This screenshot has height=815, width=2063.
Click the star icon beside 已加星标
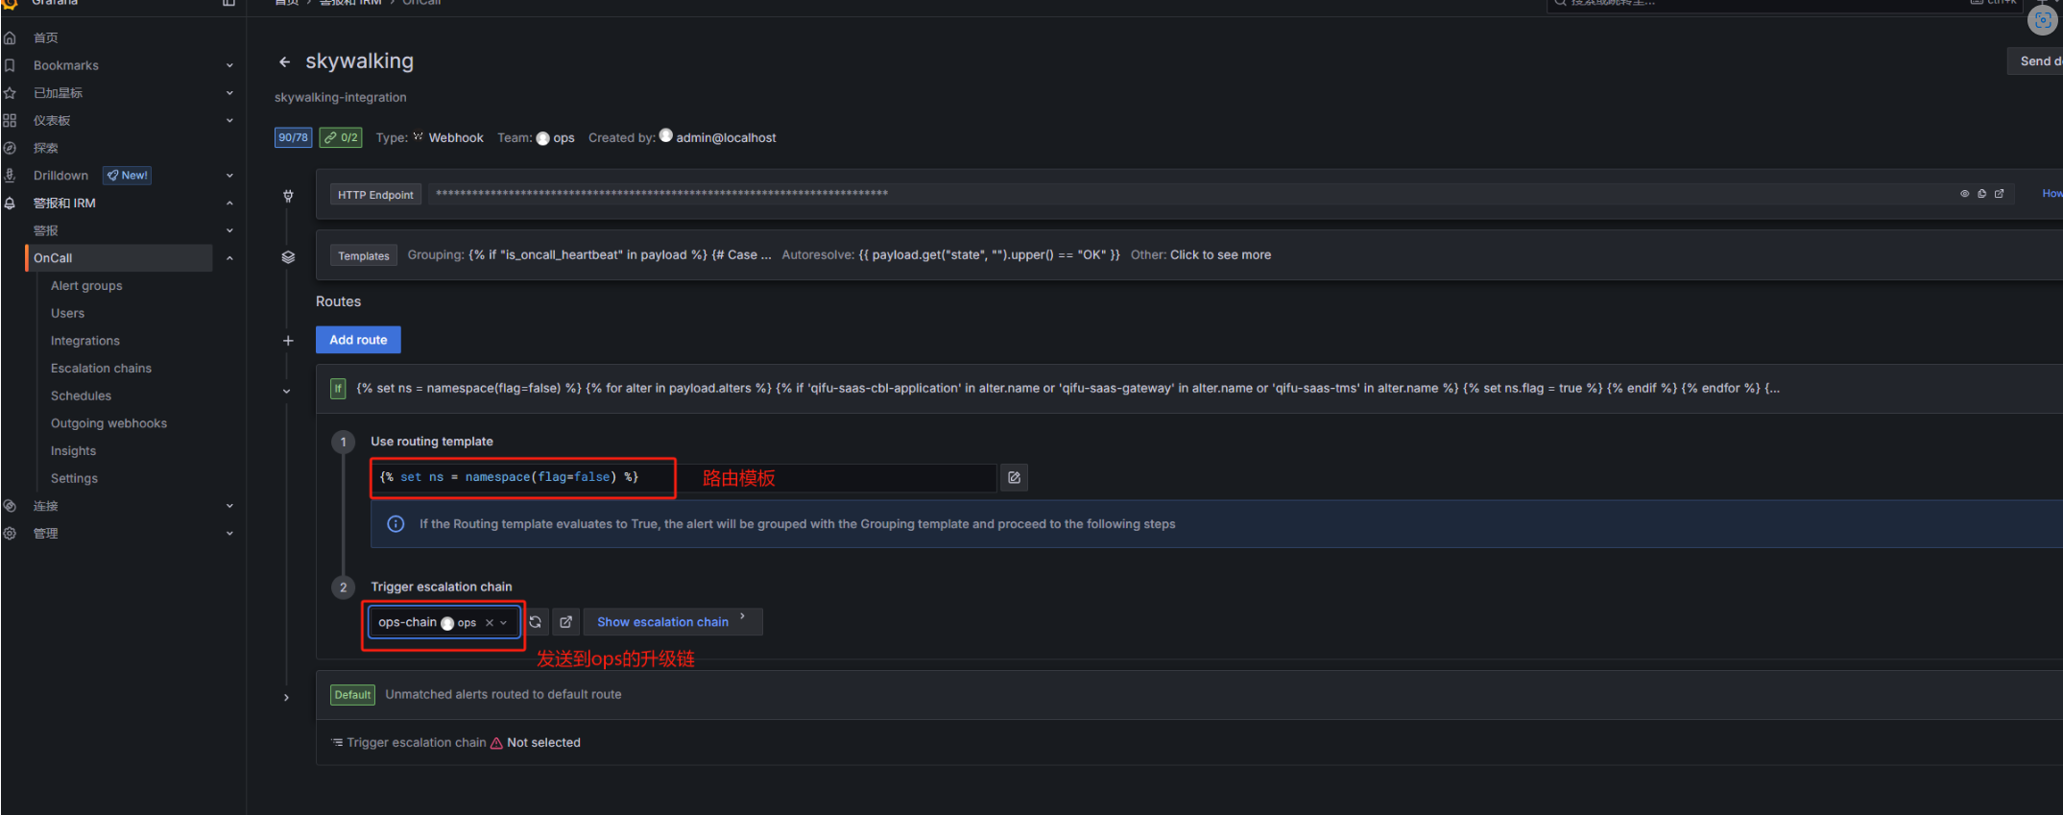(x=10, y=93)
